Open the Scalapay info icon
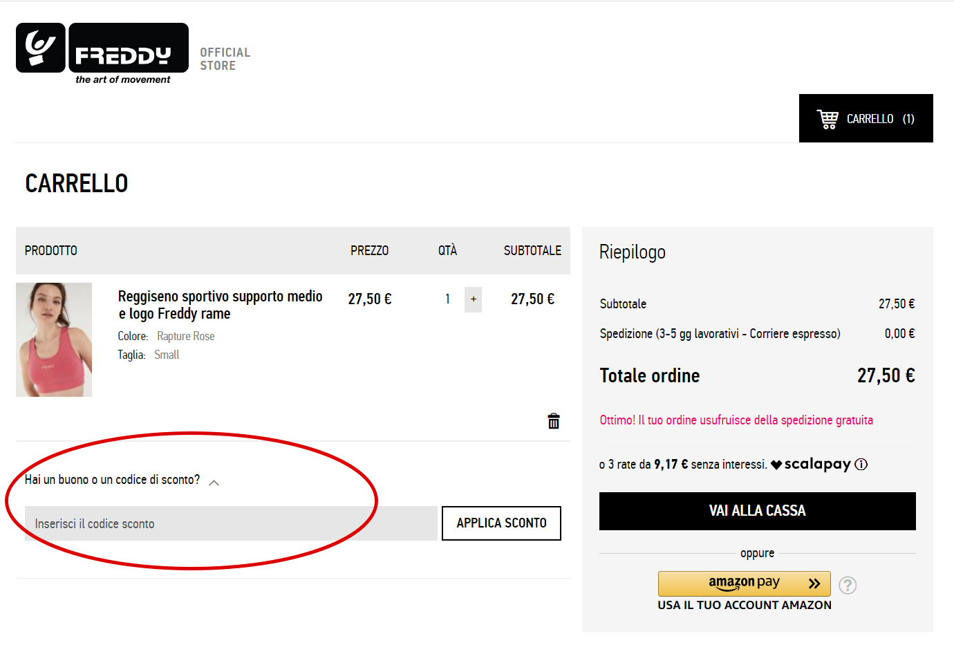The height and width of the screenshot is (654, 954). (861, 465)
